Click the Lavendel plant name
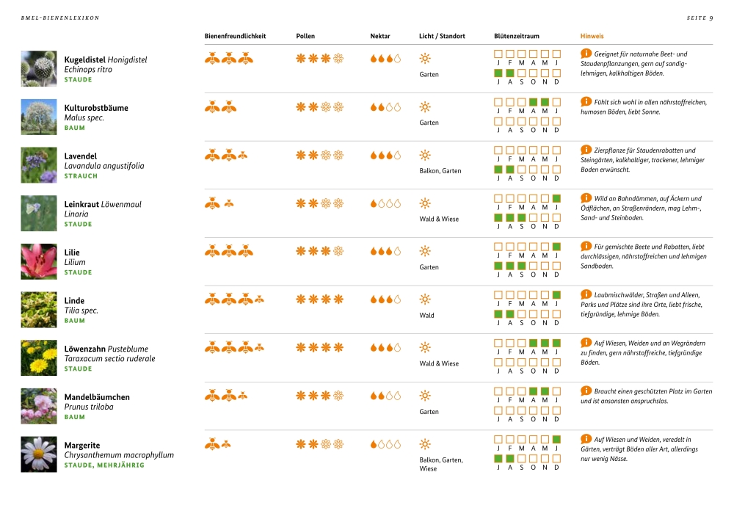 tap(81, 156)
